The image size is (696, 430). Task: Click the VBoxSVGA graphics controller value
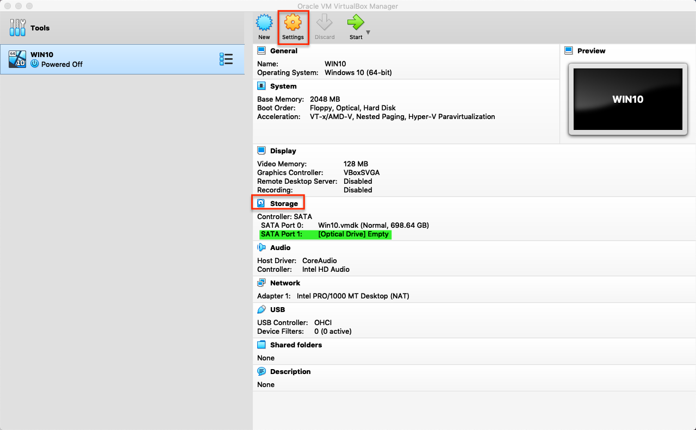tap(362, 172)
